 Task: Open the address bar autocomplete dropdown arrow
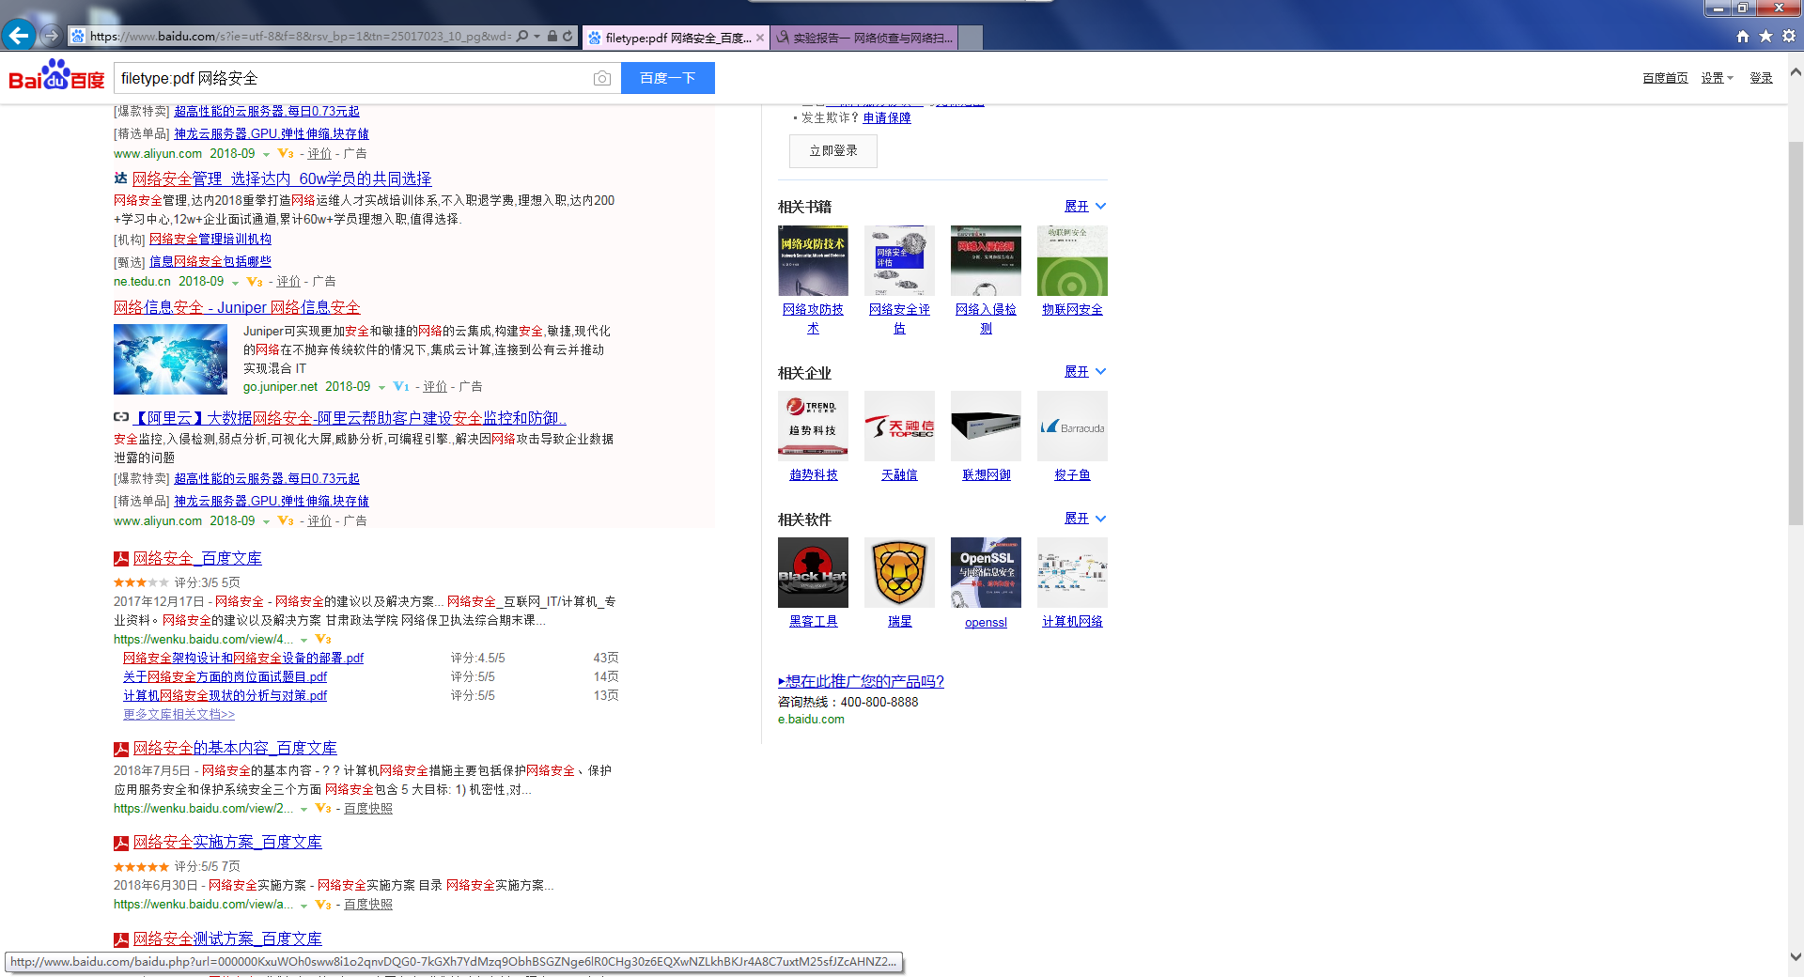pos(537,37)
